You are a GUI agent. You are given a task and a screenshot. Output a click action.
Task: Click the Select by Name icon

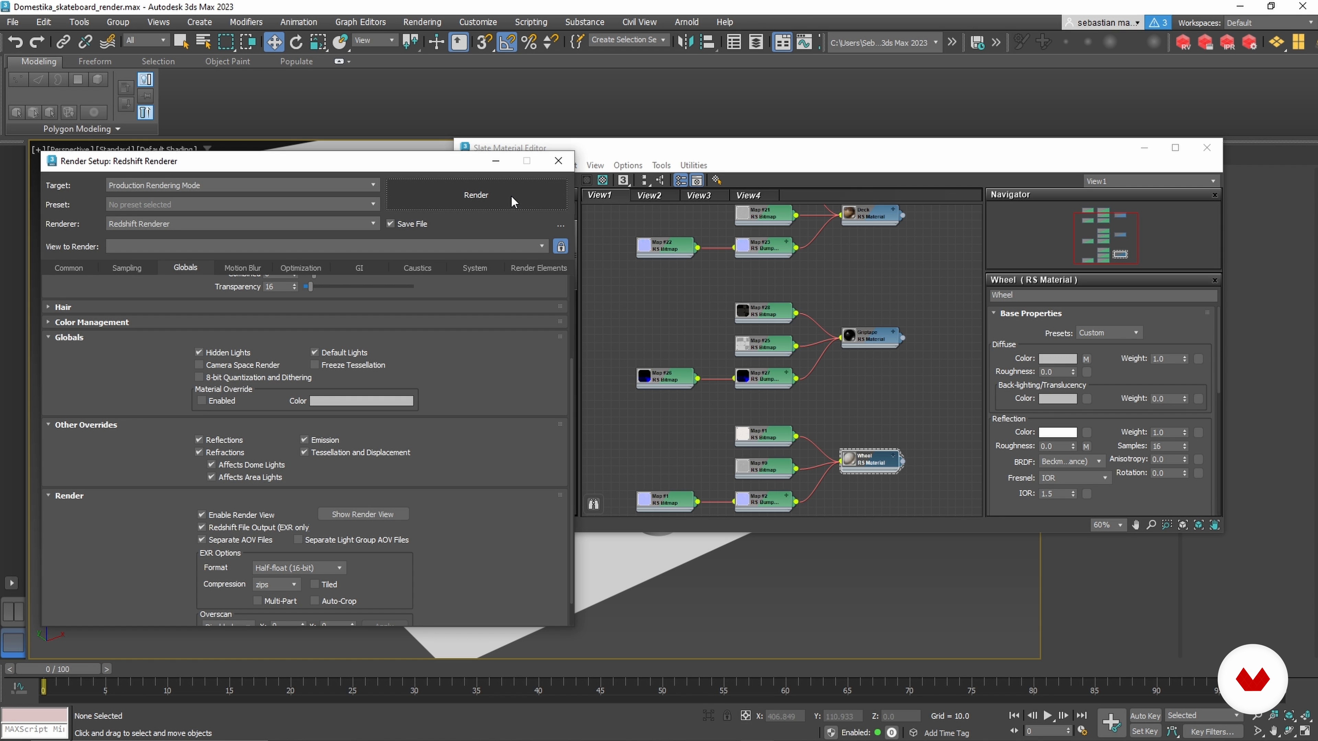coord(204,42)
